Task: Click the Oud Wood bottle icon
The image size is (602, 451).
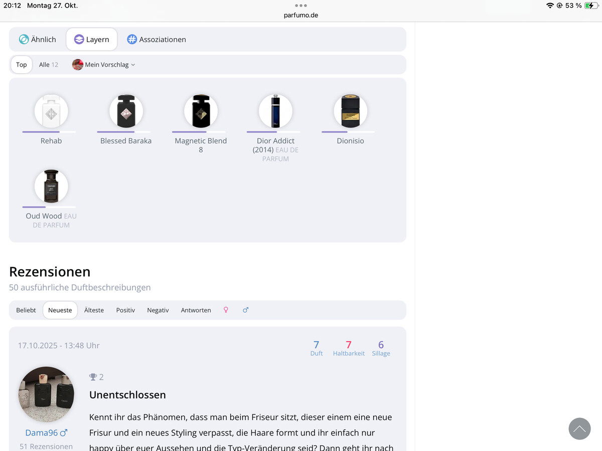Action: (51, 186)
